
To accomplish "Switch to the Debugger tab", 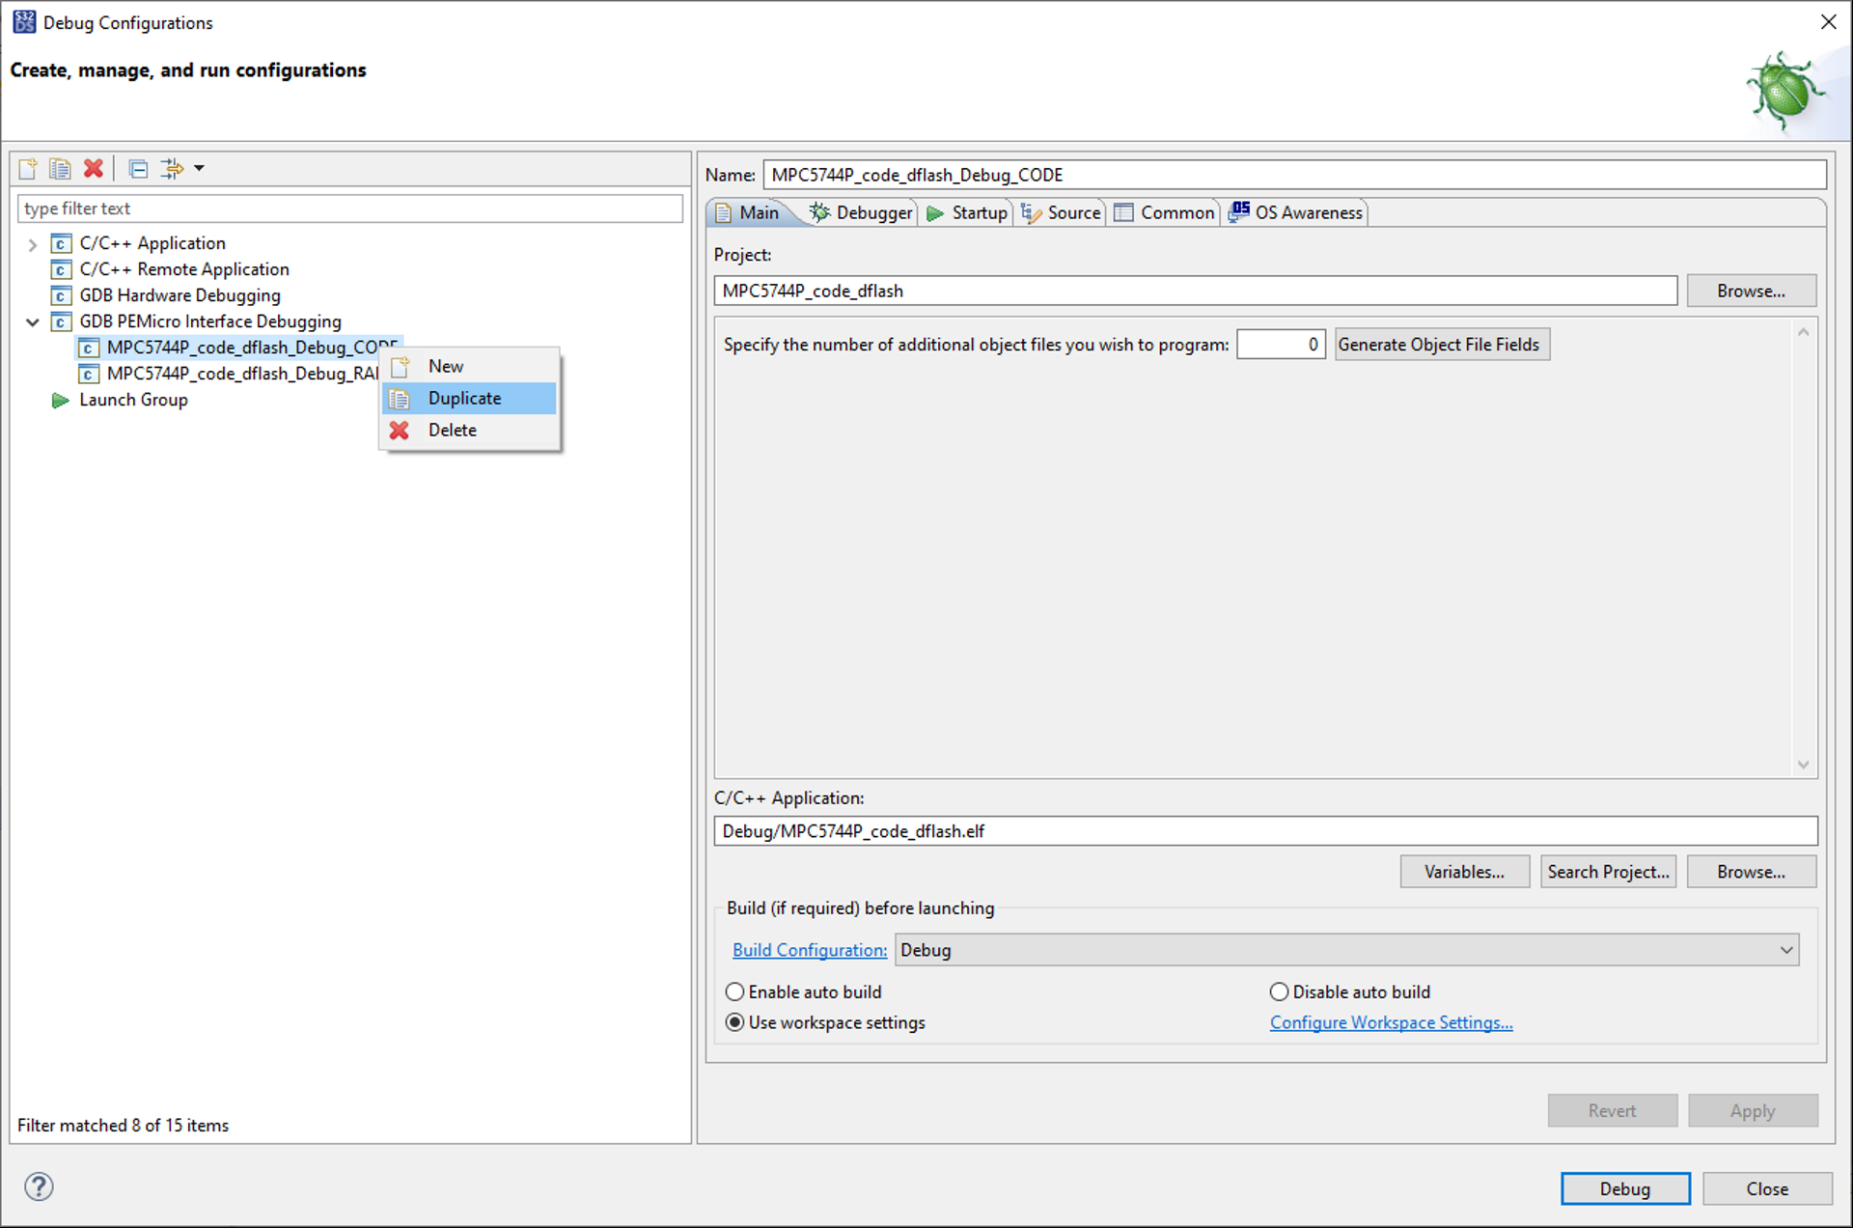I will click(x=862, y=212).
